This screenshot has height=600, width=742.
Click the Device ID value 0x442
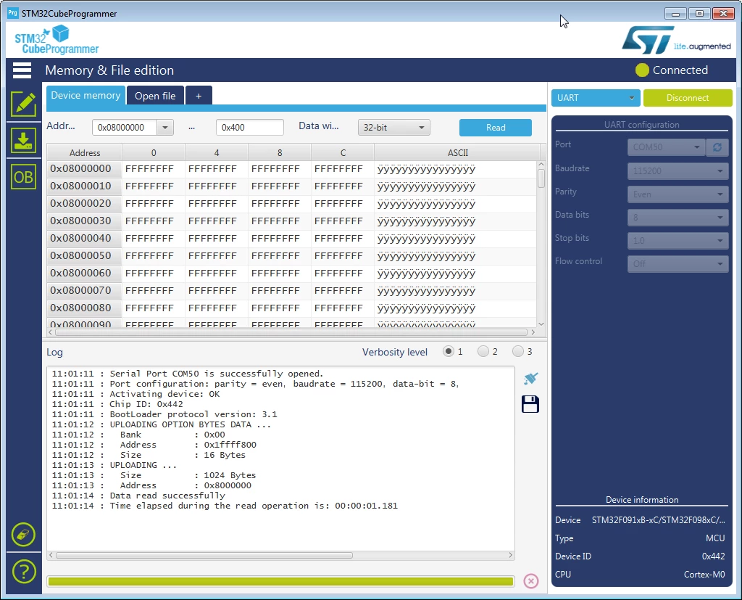[714, 556]
